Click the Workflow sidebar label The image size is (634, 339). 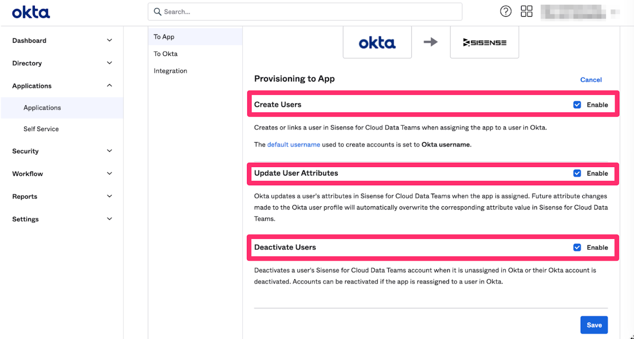click(x=28, y=174)
